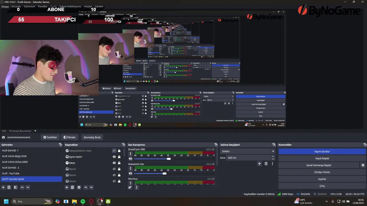Adjust DroidCam OBS volume slider
367x206 pixels.
[169, 159]
